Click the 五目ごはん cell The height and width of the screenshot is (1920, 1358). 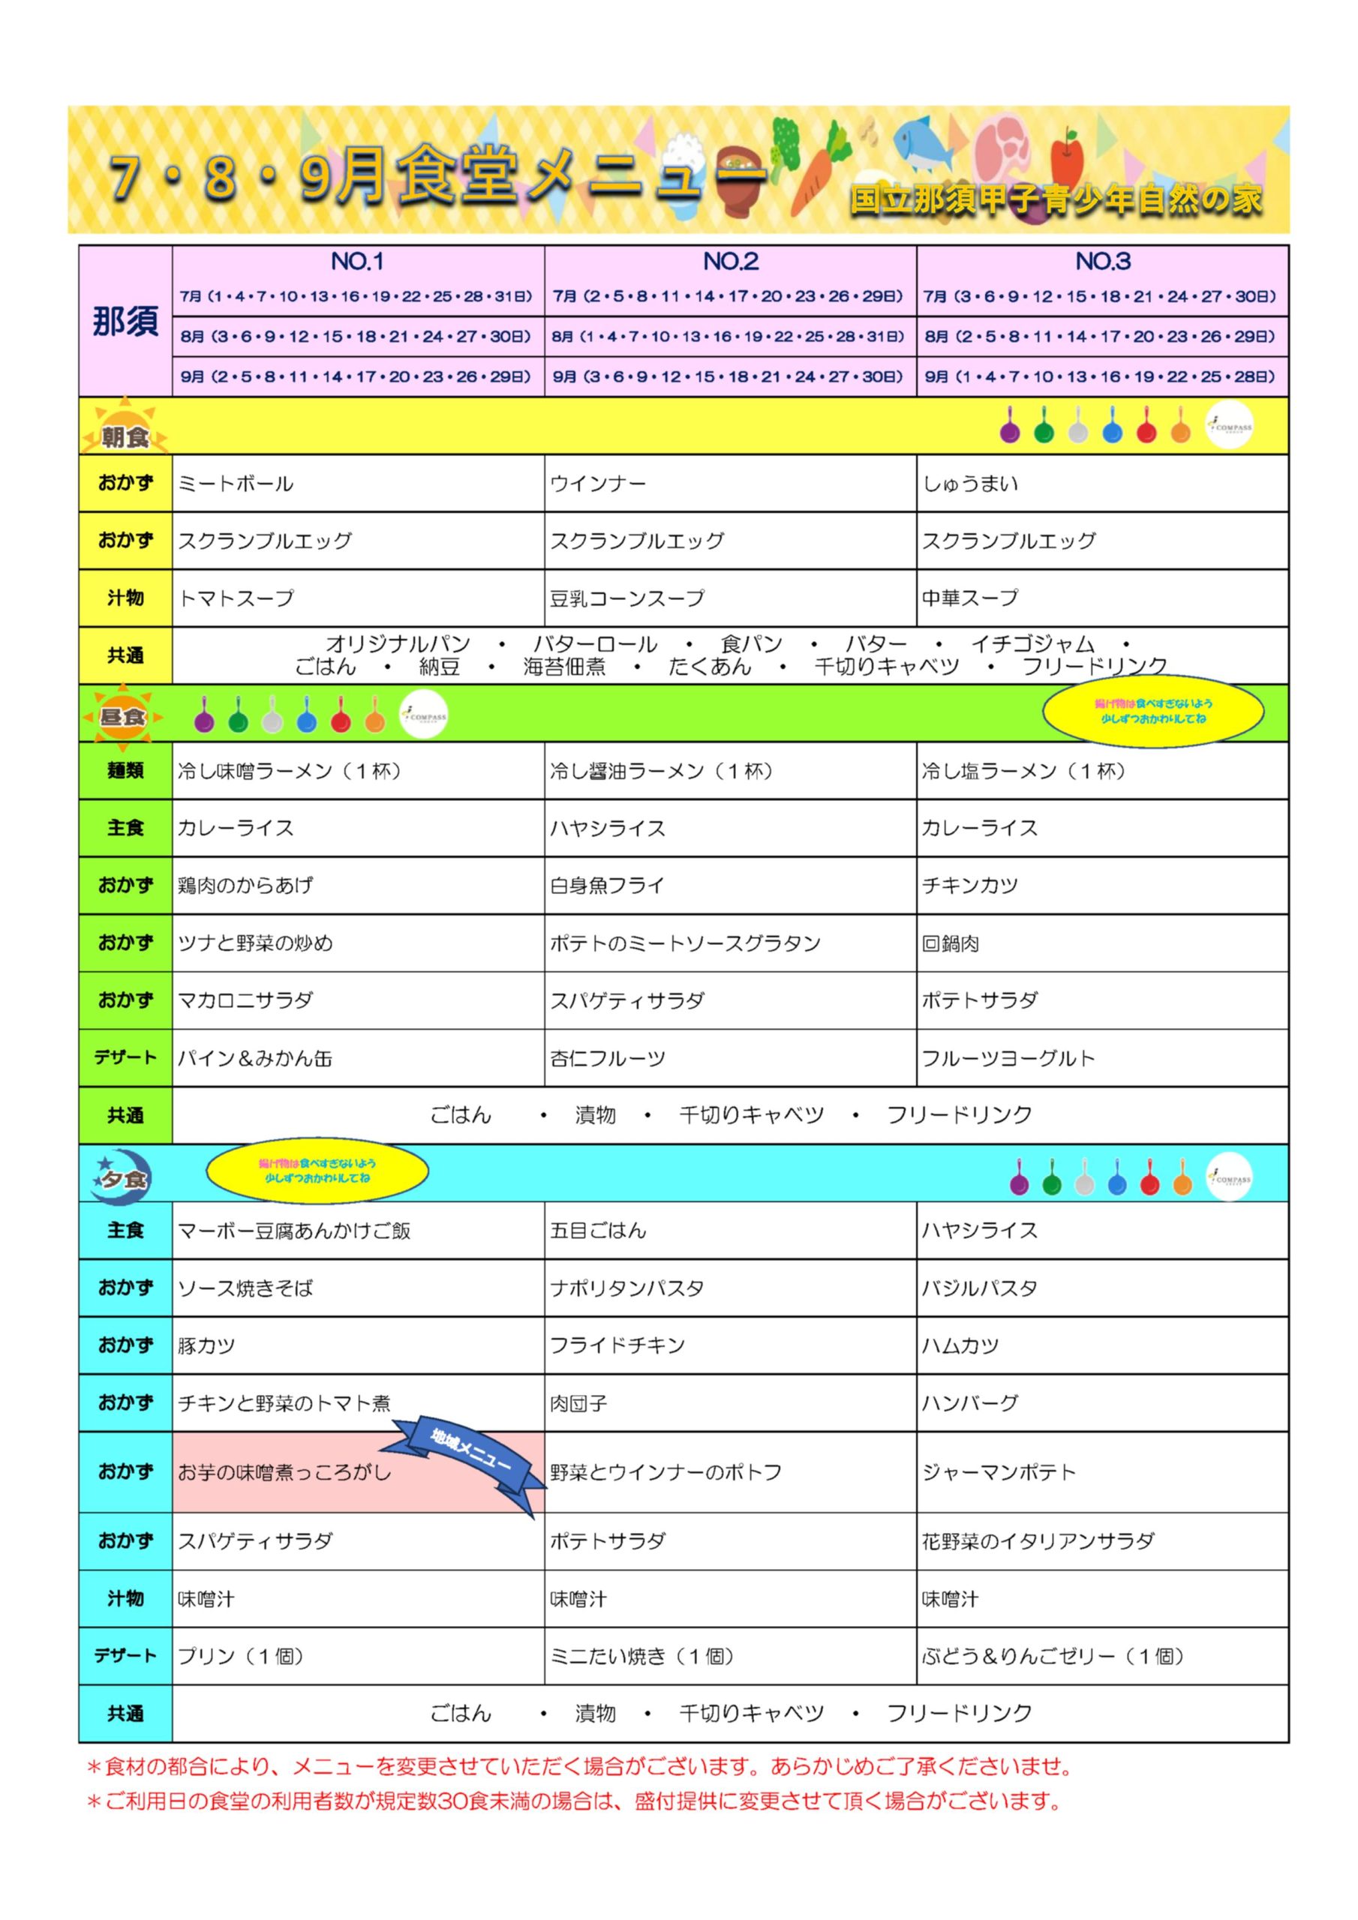coord(731,1231)
